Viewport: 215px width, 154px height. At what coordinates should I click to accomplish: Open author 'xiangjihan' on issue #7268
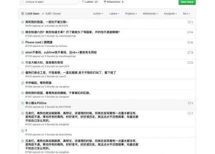(x=64, y=87)
